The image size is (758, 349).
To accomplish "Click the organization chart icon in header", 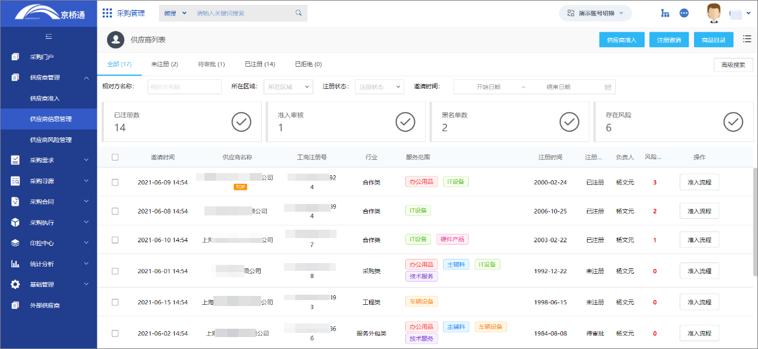I will coord(665,13).
